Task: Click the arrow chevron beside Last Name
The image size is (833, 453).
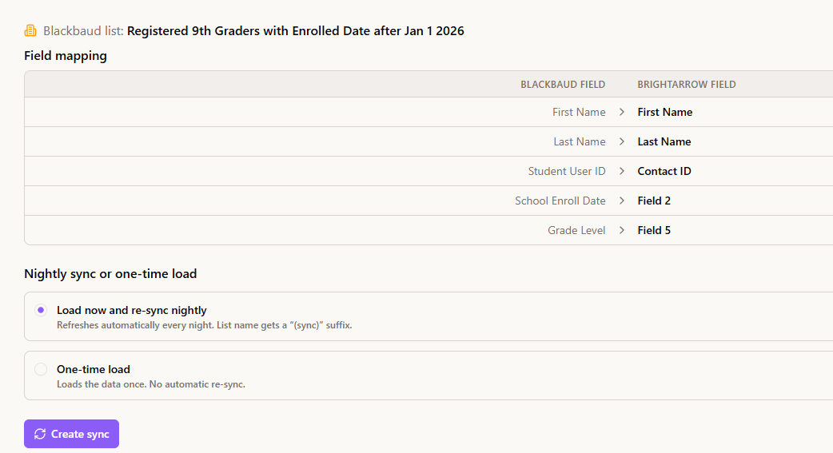Action: (x=622, y=141)
